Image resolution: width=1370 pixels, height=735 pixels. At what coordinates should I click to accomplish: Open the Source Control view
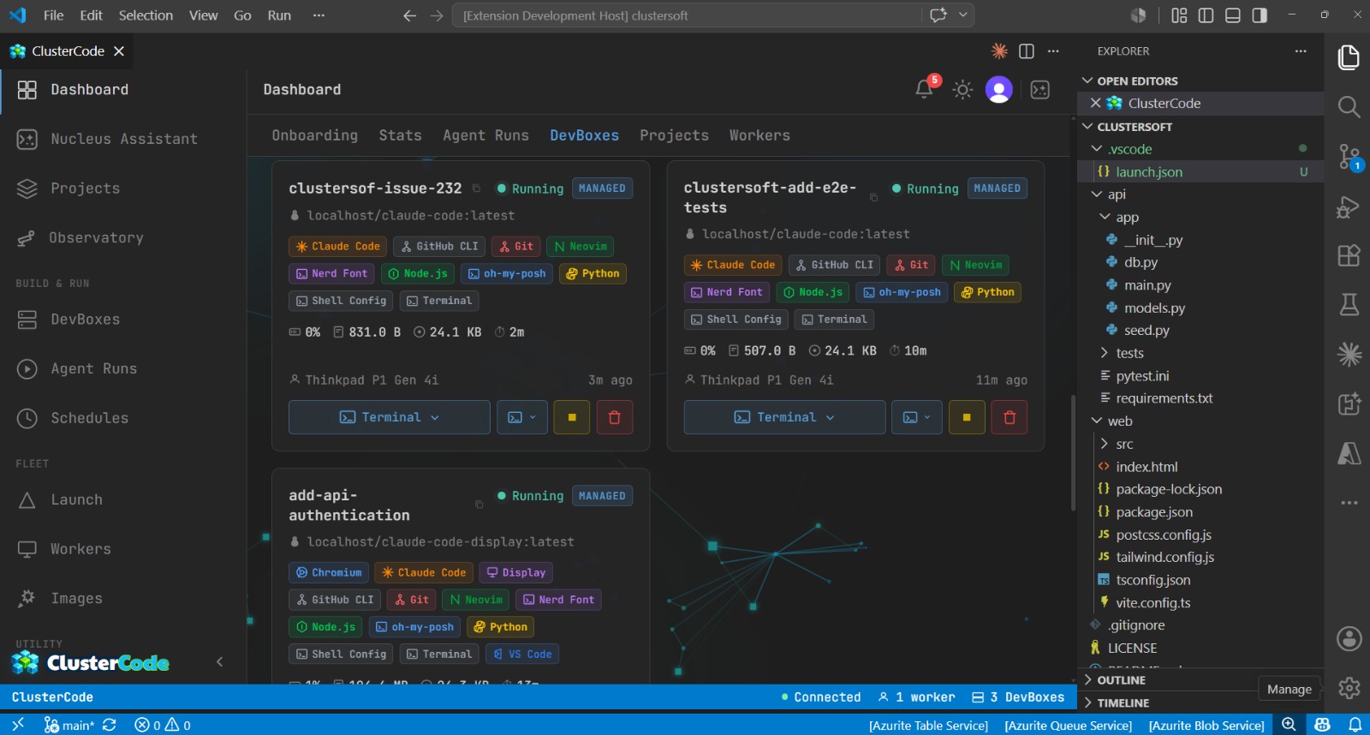coord(1349,156)
